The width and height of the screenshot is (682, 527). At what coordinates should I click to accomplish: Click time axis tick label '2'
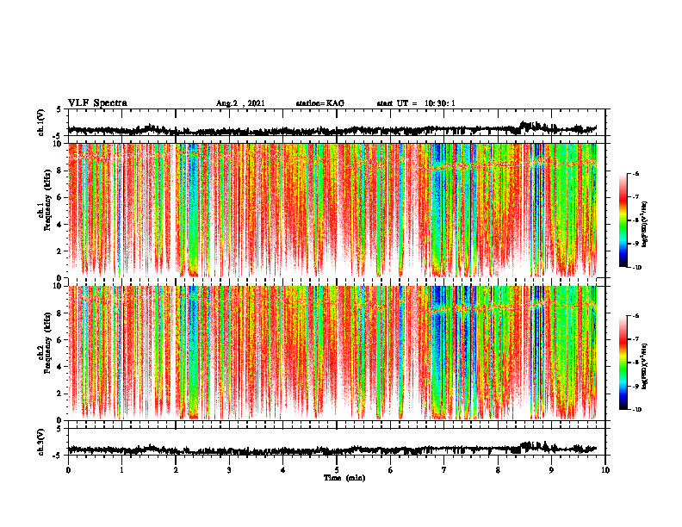click(x=176, y=470)
